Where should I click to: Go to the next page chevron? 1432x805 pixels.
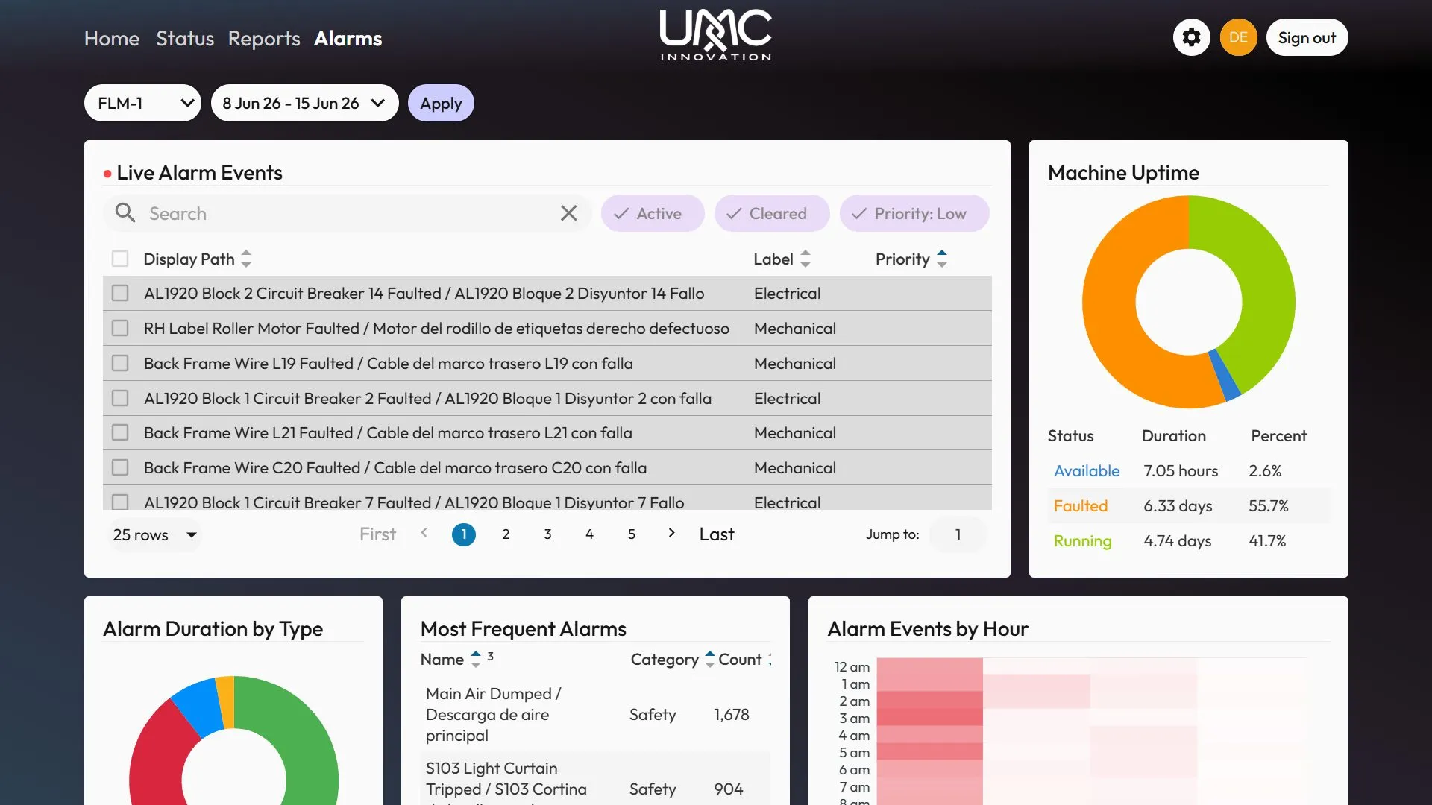click(672, 533)
